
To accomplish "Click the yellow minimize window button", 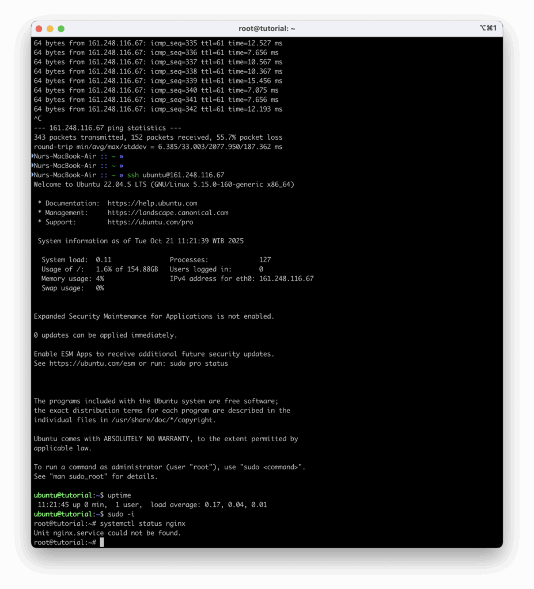I will click(50, 29).
